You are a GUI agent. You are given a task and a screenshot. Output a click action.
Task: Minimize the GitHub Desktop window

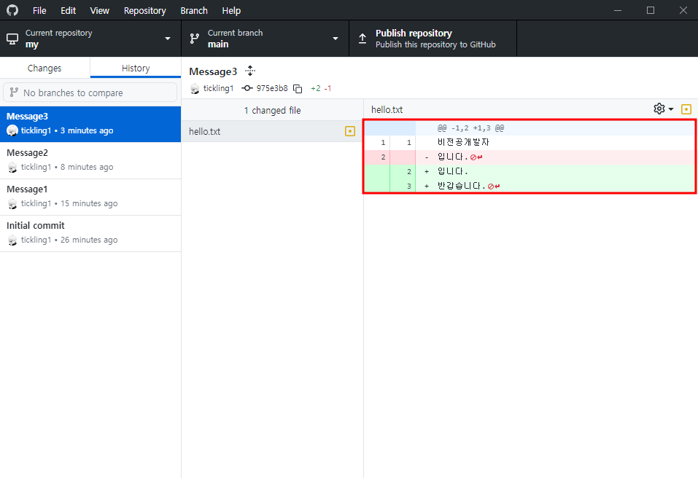click(618, 10)
